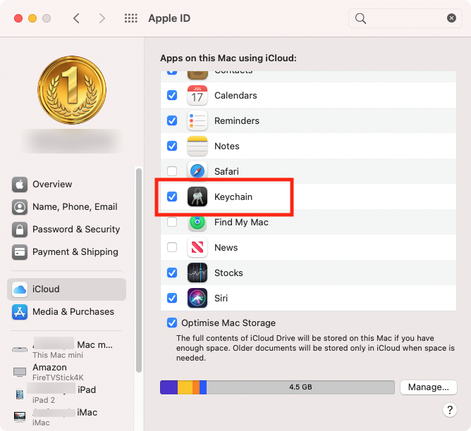Click the Mac mini device icon
Viewport: 471px width, 431px height.
pyautogui.click(x=20, y=349)
